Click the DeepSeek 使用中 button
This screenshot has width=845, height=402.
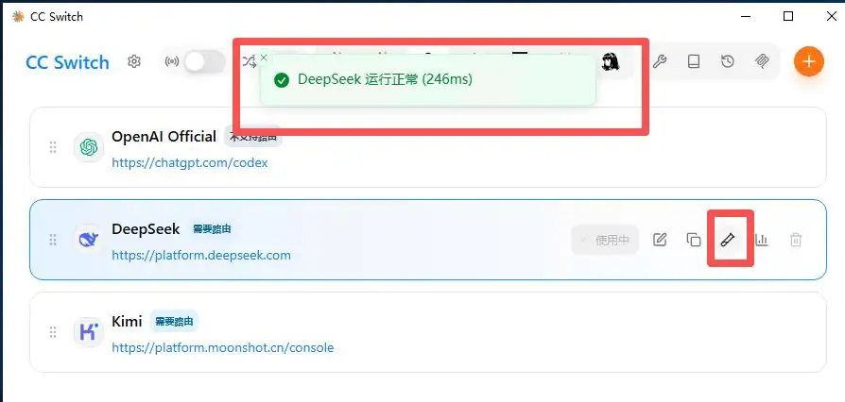605,240
